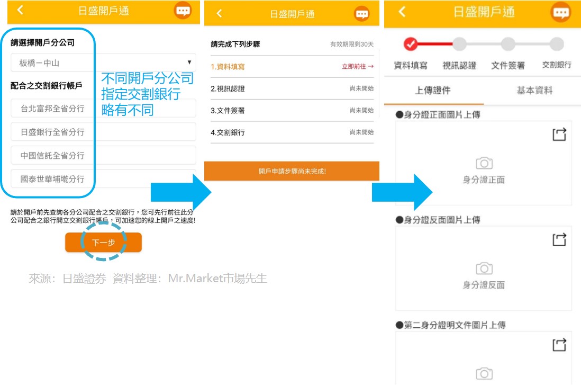581x385 pixels.
Task: Click share/upload icon for 身分證反面圖片
Action: 559,239
